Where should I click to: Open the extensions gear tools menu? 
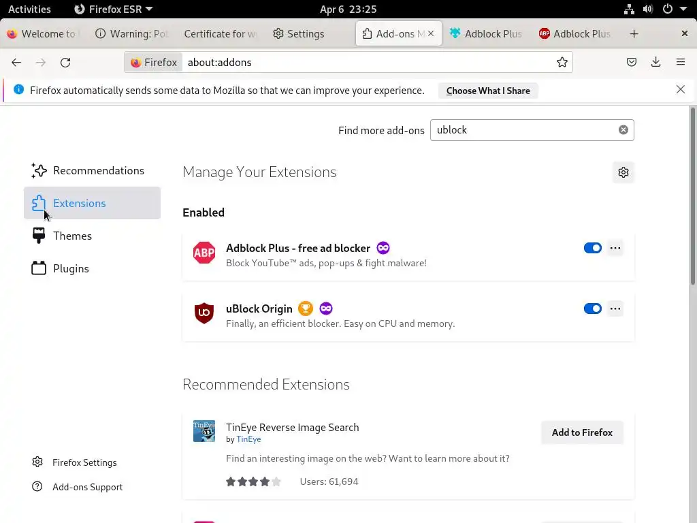coord(623,172)
